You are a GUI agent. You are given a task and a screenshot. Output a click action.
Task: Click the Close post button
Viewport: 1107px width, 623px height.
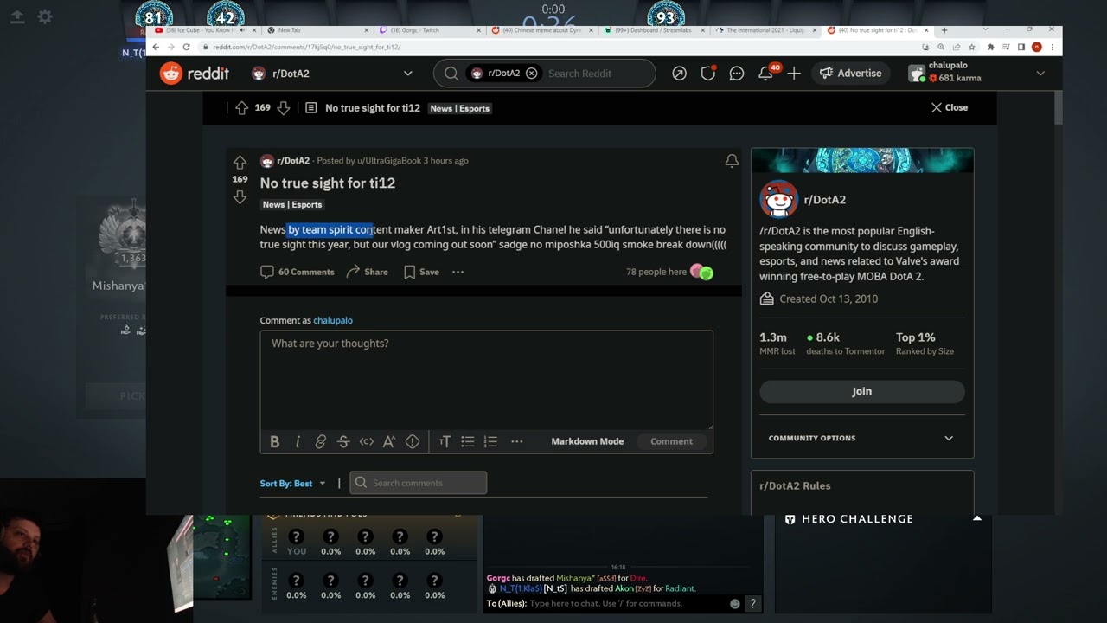pos(949,107)
